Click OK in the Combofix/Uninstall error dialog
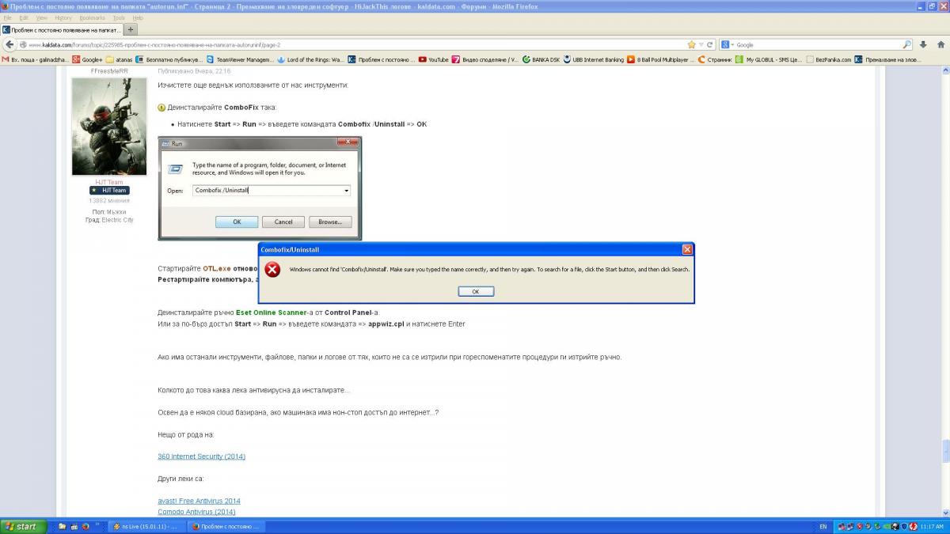This screenshot has height=534, width=950. click(476, 291)
